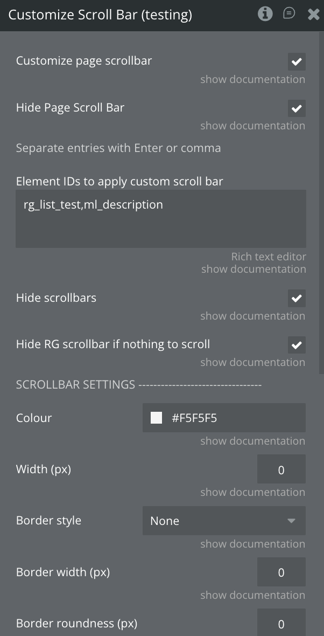324x636 pixels.
Task: Uncheck Hide Page Scroll Bar
Action: [x=297, y=108]
